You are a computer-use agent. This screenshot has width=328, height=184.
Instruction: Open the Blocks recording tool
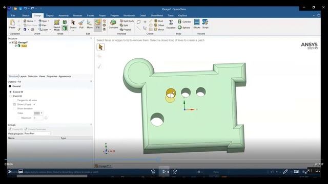coord(197,24)
